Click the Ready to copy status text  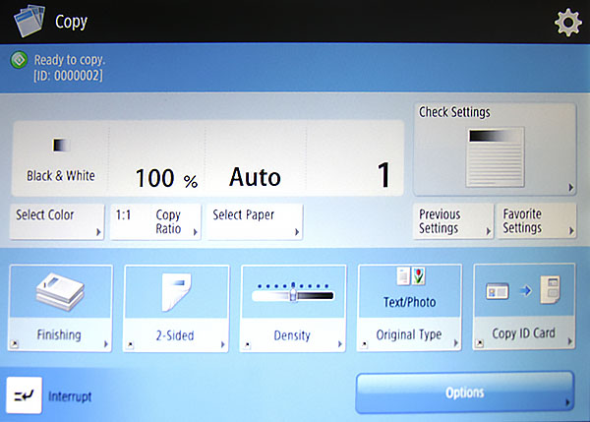(70, 60)
